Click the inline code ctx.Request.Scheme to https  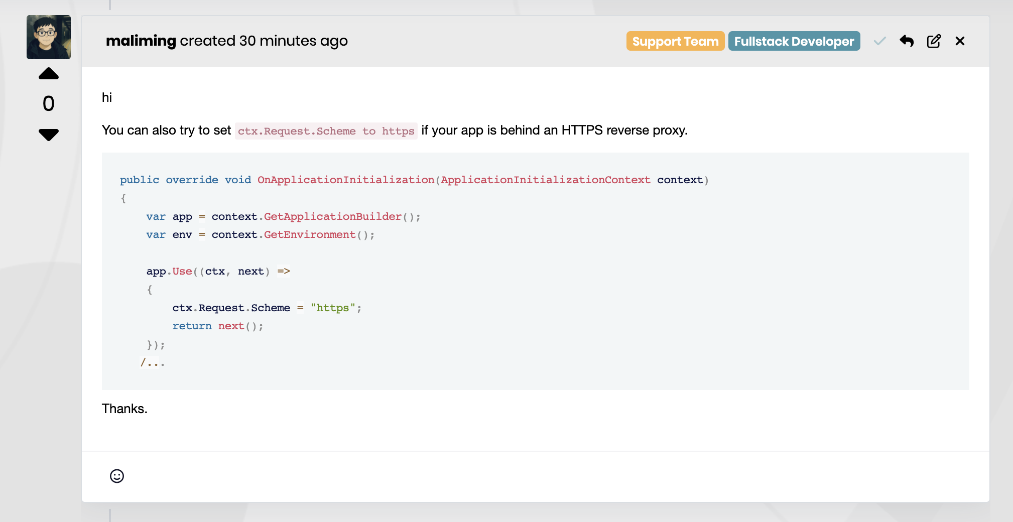[x=326, y=131]
